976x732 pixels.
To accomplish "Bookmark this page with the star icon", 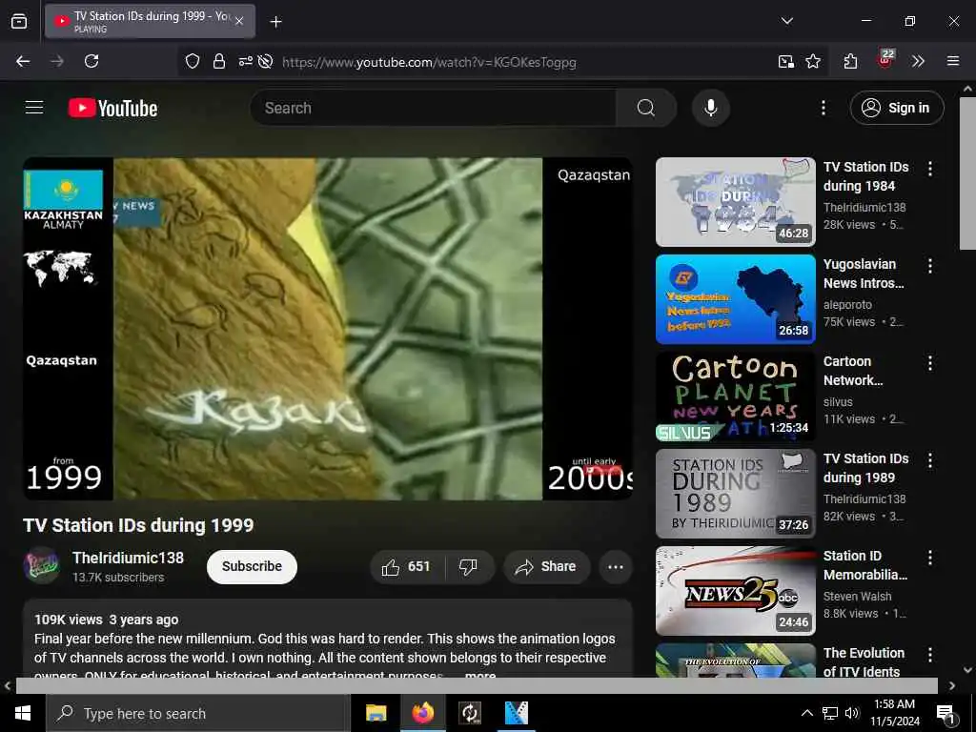I will [813, 62].
